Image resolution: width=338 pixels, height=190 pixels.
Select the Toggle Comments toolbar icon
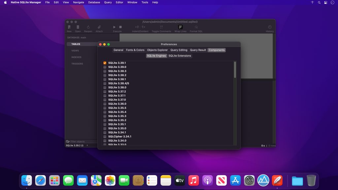161,27
